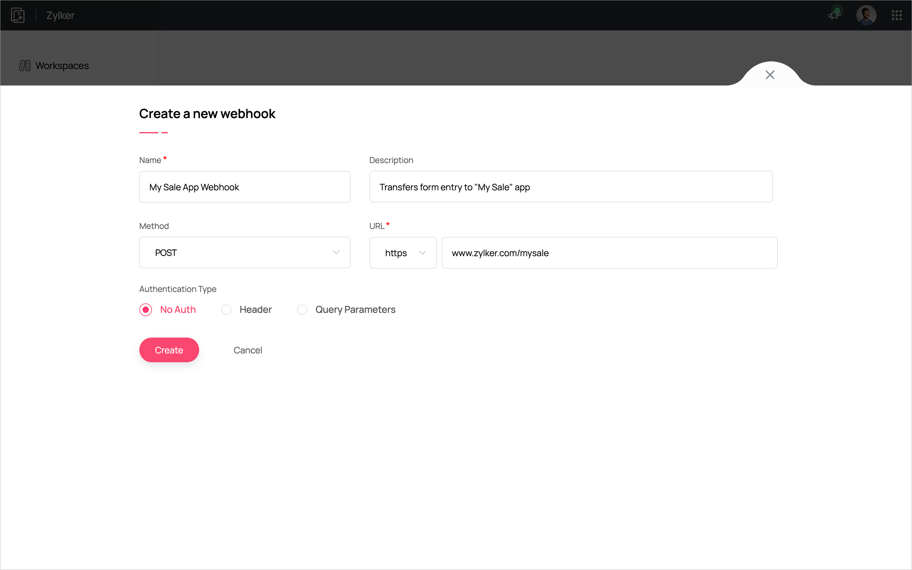Click the 'Header' label text
Screen dimensions: 912x570
pos(256,309)
